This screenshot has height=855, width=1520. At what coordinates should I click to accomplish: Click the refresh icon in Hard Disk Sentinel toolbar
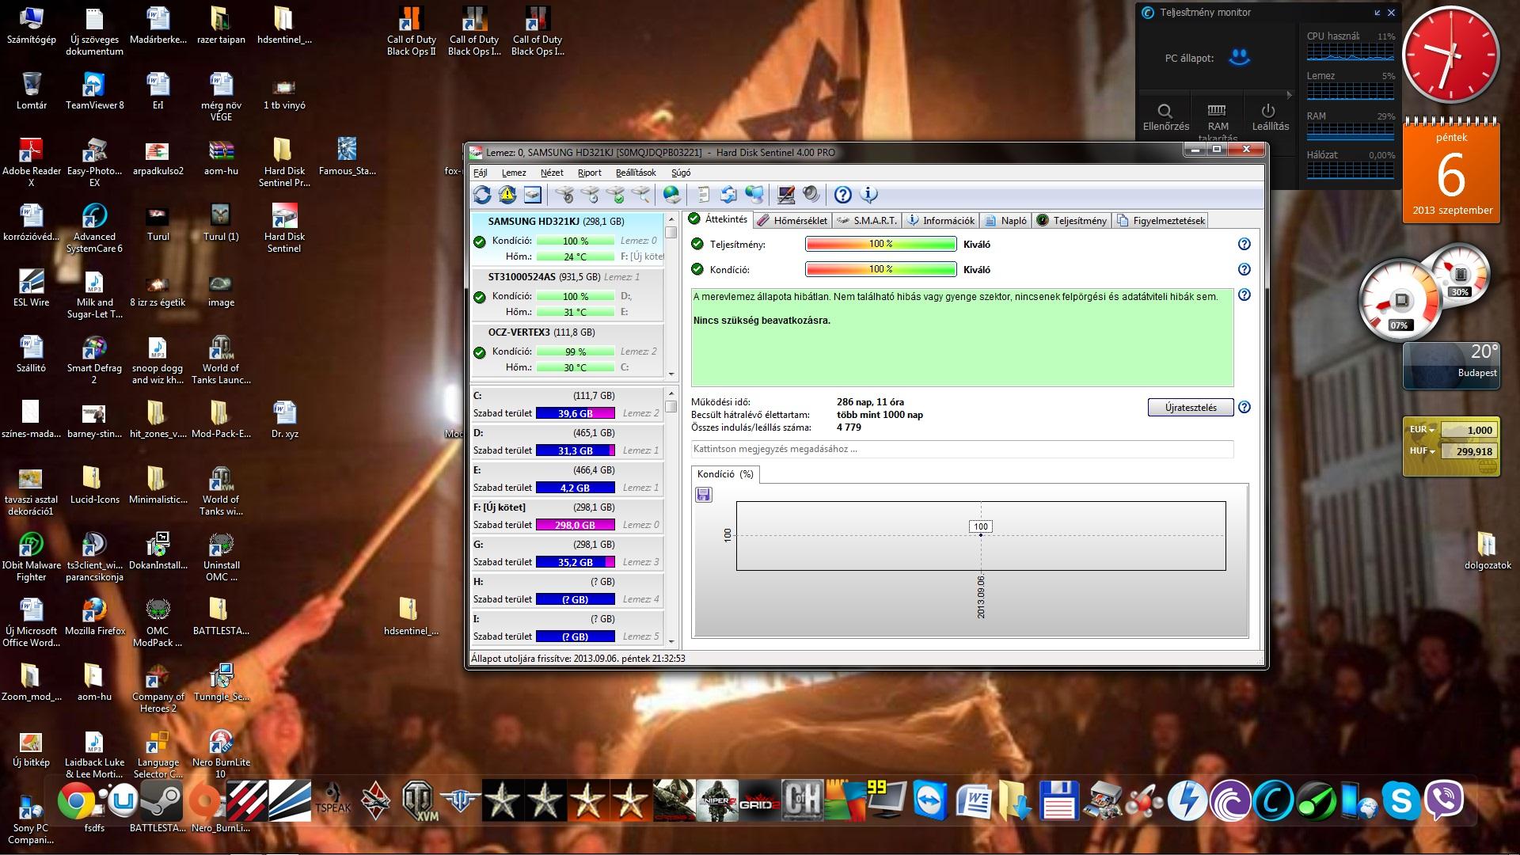tap(481, 195)
